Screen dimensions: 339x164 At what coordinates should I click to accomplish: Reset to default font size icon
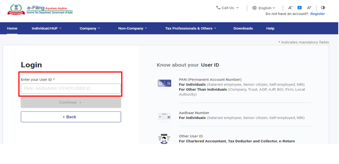[x=299, y=8]
